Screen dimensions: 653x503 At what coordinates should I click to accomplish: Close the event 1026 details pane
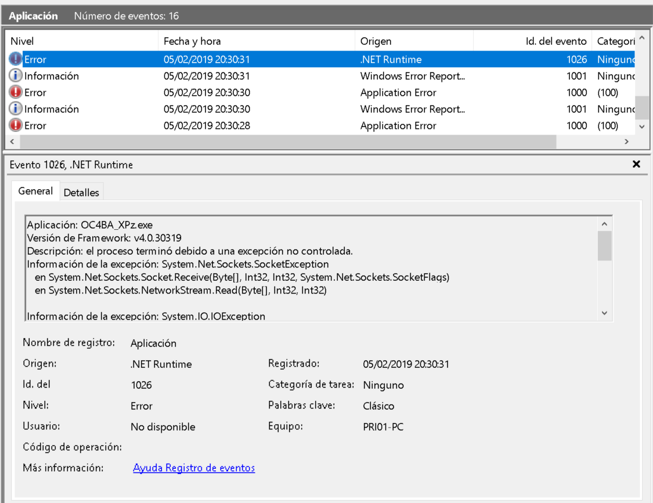636,165
